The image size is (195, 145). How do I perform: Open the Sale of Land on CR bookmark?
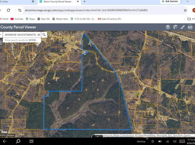point(110,19)
